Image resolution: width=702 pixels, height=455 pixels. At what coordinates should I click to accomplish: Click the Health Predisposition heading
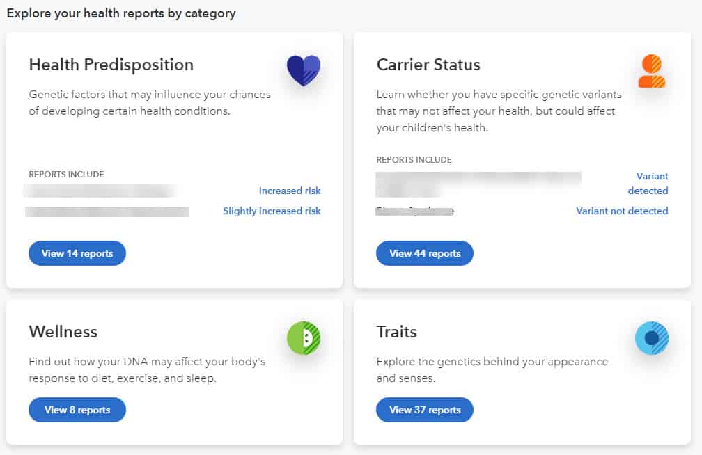tap(111, 65)
